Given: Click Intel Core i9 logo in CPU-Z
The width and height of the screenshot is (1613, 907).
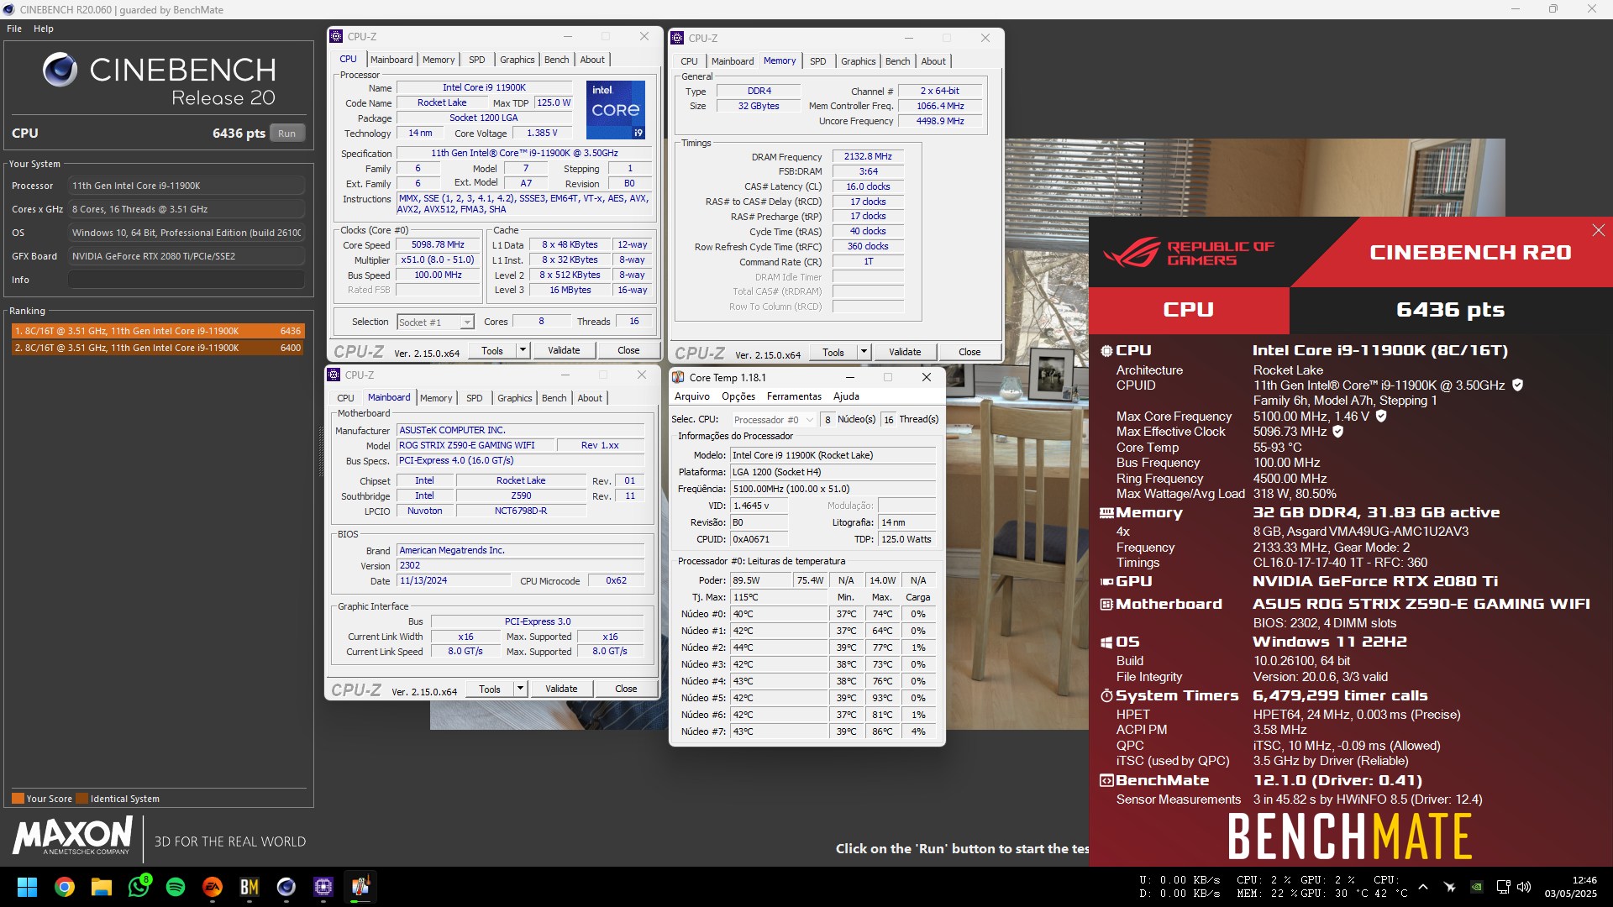Looking at the screenshot, I should (x=616, y=110).
